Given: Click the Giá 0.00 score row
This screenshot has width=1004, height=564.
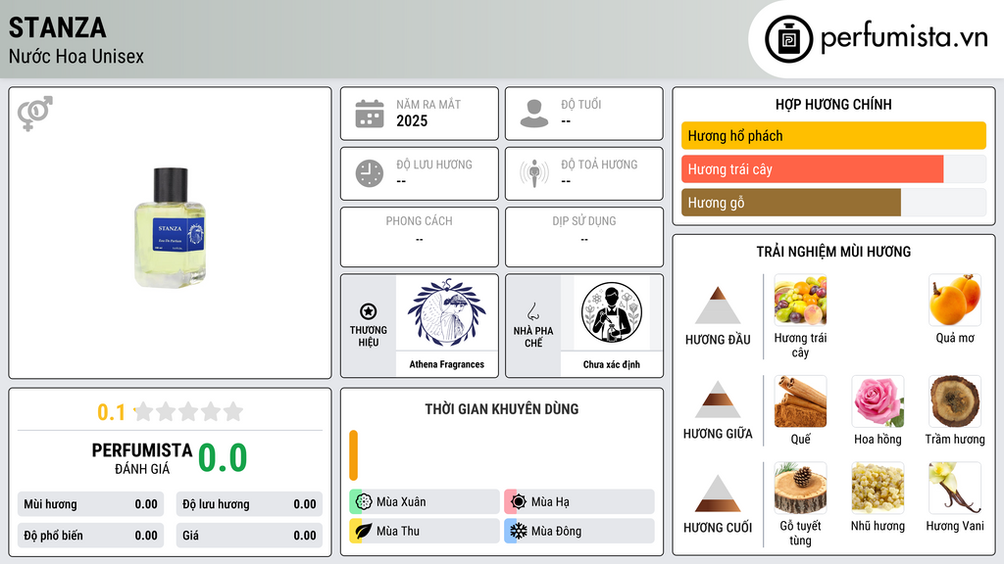Looking at the screenshot, I should (249, 536).
